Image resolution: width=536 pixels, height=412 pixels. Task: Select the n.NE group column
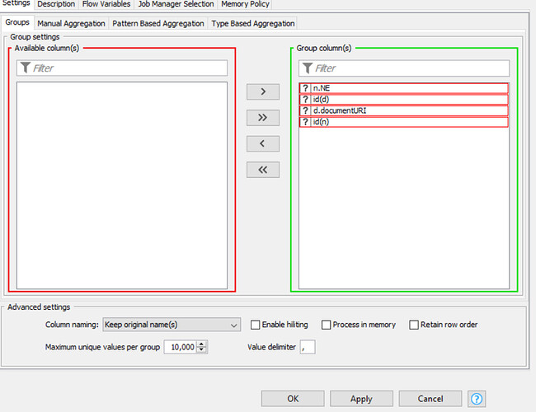click(404, 88)
